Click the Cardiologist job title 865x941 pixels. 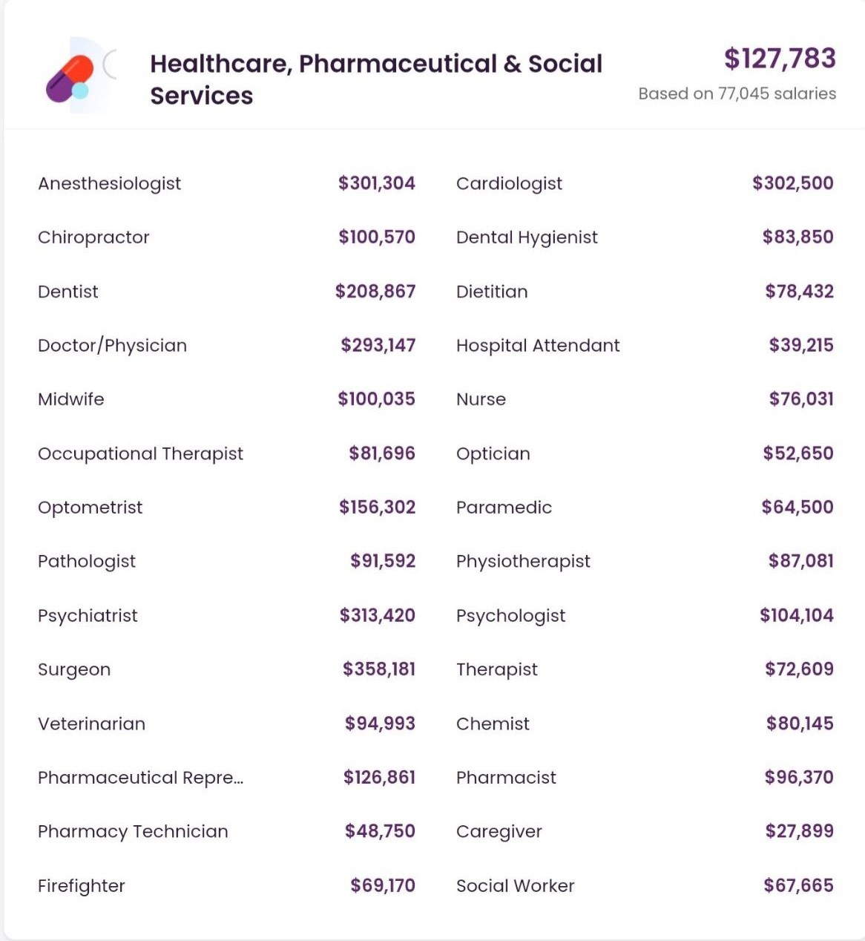(x=509, y=184)
